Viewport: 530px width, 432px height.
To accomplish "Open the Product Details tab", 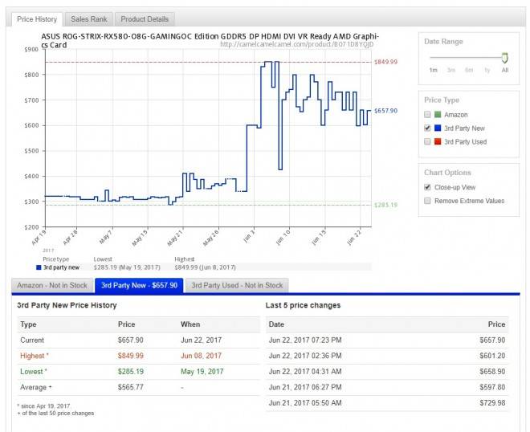I will click(145, 19).
